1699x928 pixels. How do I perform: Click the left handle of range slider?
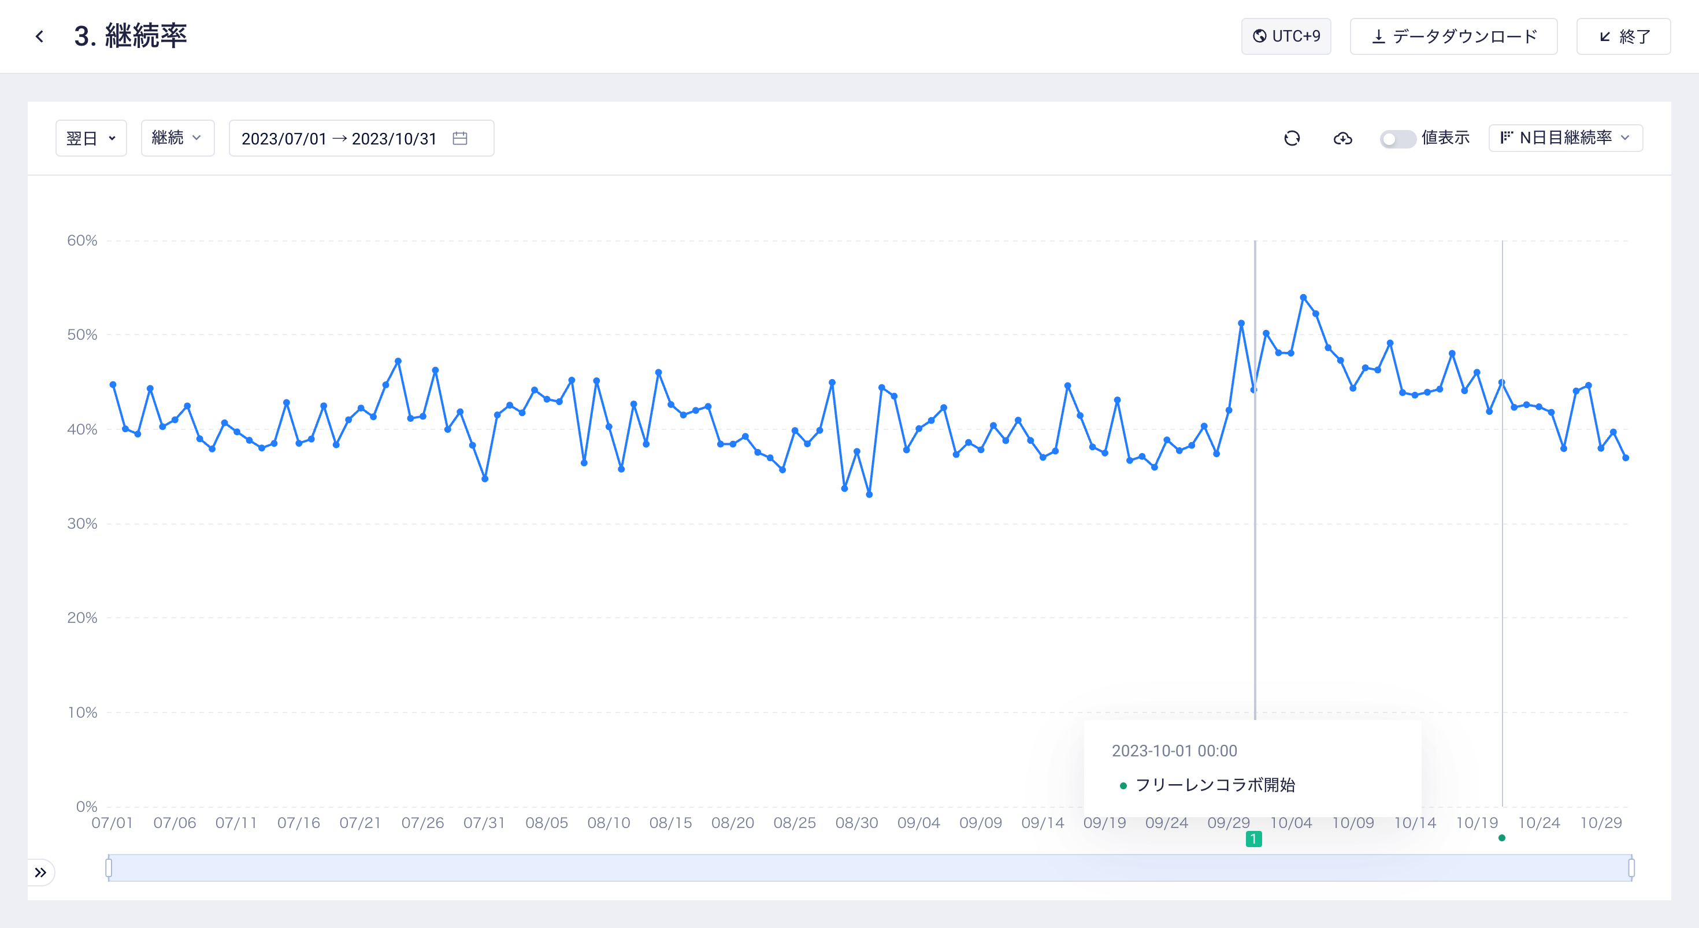tap(109, 868)
